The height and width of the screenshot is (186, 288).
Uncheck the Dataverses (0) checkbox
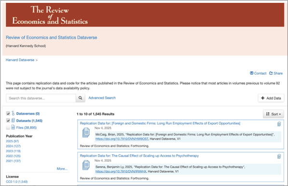[x=8, y=114]
